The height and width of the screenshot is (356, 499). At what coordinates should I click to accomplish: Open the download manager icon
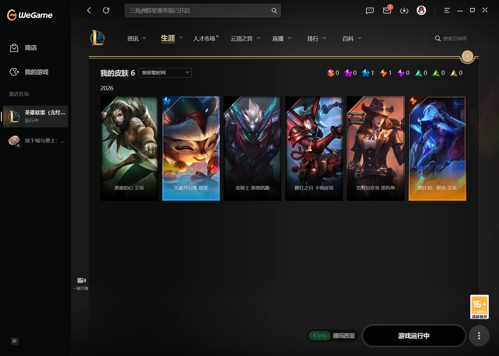[x=404, y=11]
